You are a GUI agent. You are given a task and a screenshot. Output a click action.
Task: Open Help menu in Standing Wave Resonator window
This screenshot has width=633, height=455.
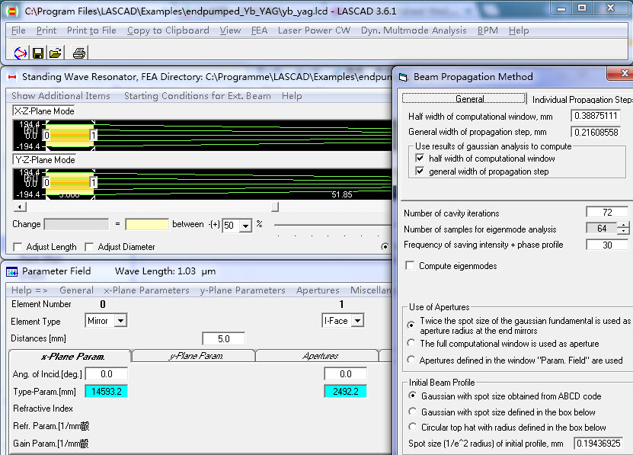point(292,96)
